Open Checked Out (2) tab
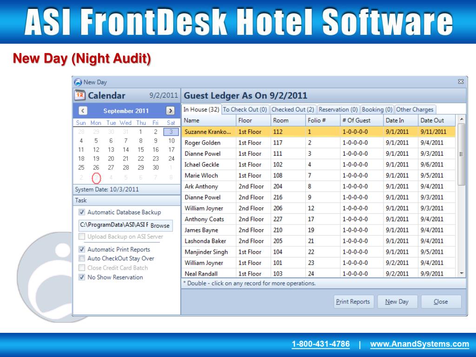Image resolution: width=476 pixels, height=357 pixels. tap(293, 110)
